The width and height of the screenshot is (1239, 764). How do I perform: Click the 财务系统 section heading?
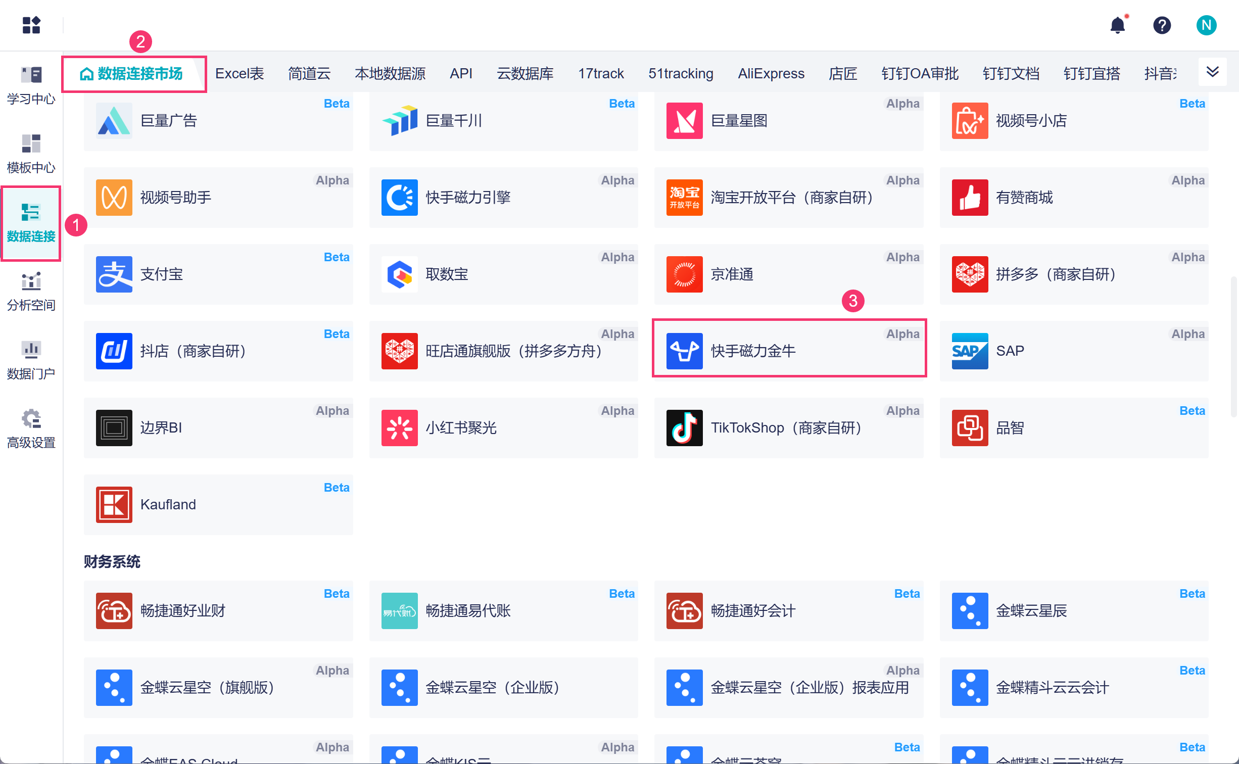coord(112,561)
